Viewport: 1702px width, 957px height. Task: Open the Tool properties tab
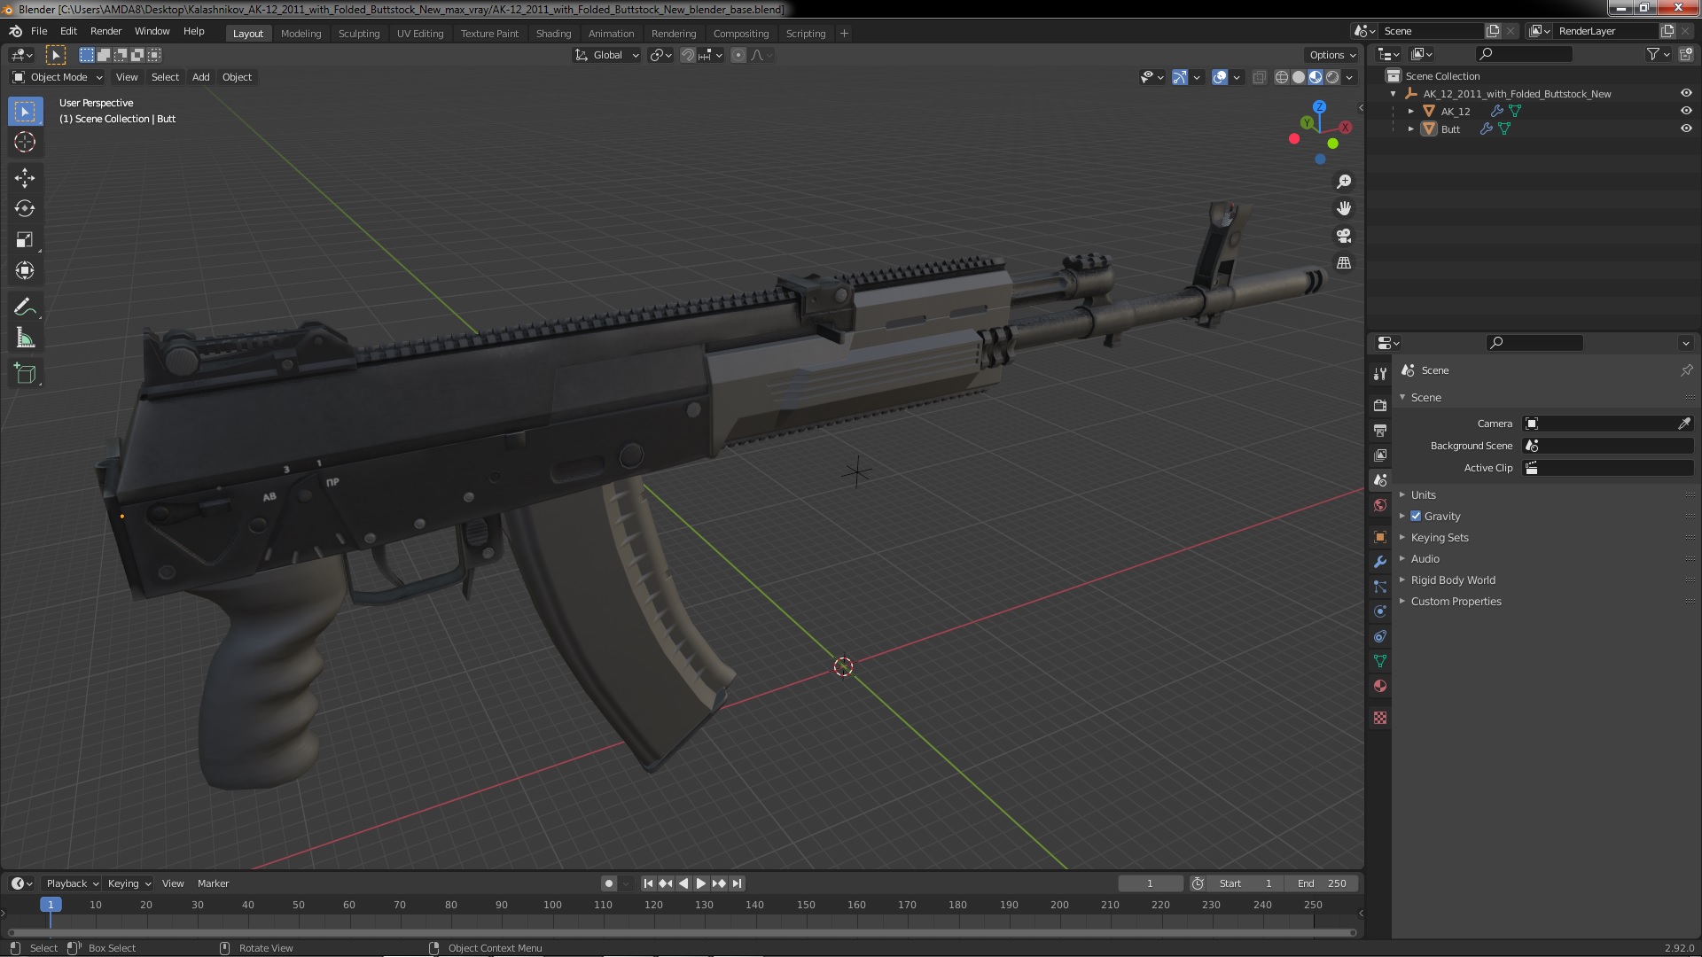1379,374
